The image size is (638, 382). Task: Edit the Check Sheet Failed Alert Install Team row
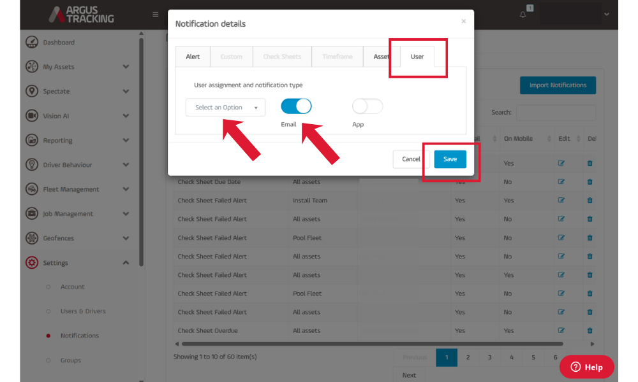(561, 200)
